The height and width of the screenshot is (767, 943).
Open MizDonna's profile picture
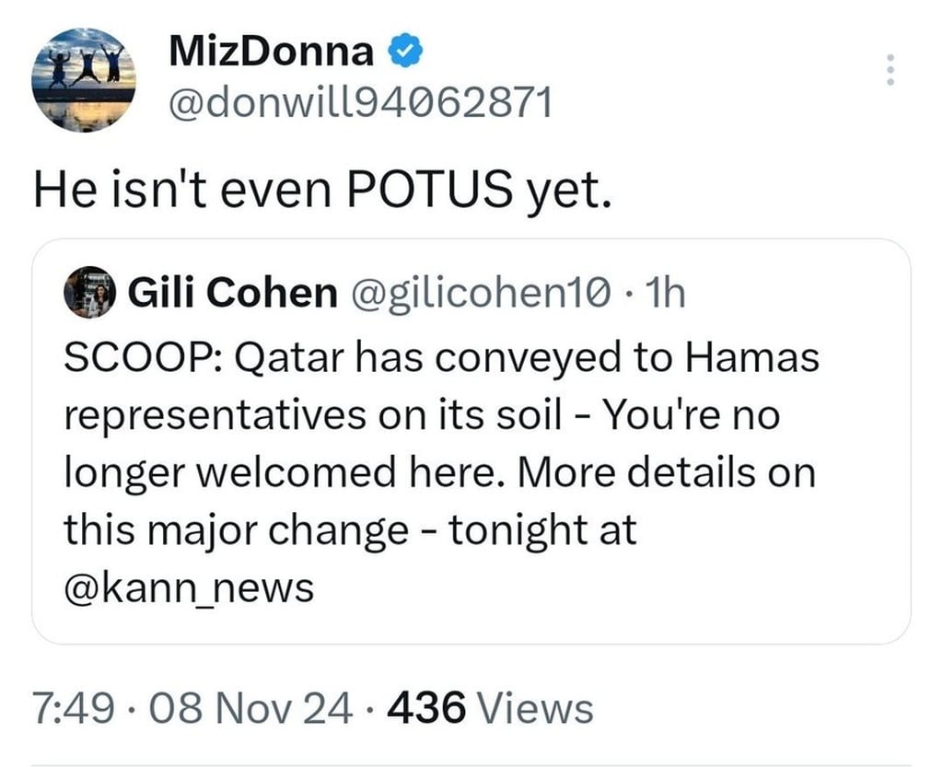[x=84, y=79]
